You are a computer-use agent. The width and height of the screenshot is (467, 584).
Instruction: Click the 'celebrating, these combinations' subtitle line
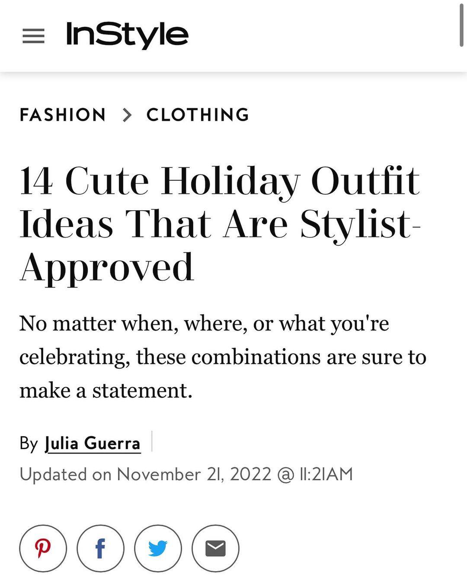click(223, 357)
